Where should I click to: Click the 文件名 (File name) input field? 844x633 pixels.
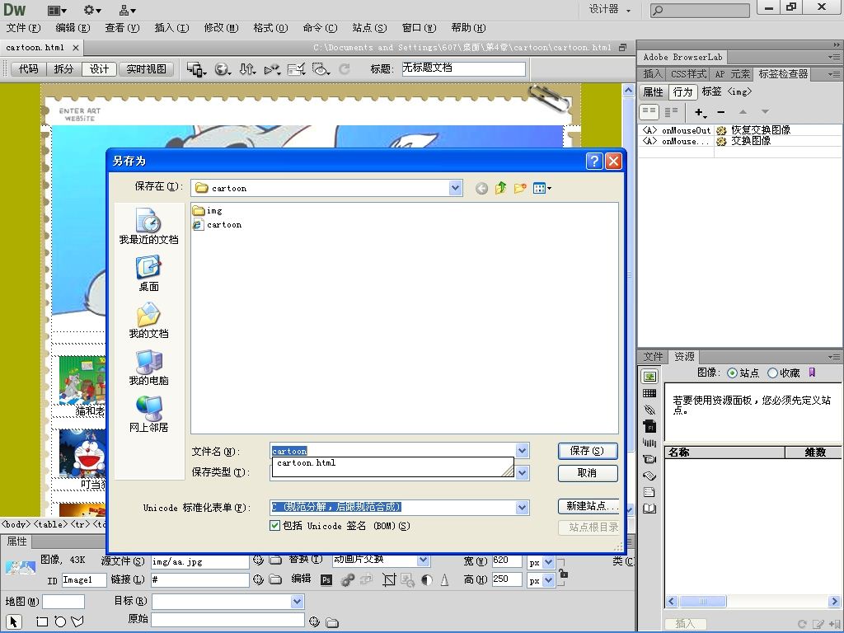pyautogui.click(x=393, y=451)
